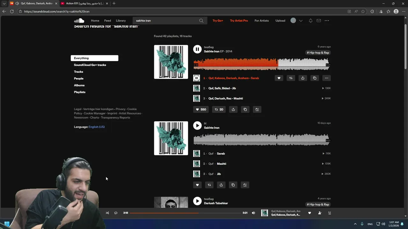This screenshot has height=229, width=408.
Task: Pause track 1 Sarab in EP list
Action: click(x=197, y=78)
